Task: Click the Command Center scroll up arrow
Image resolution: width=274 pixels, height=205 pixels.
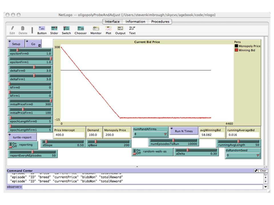Action: pyautogui.click(x=266, y=177)
